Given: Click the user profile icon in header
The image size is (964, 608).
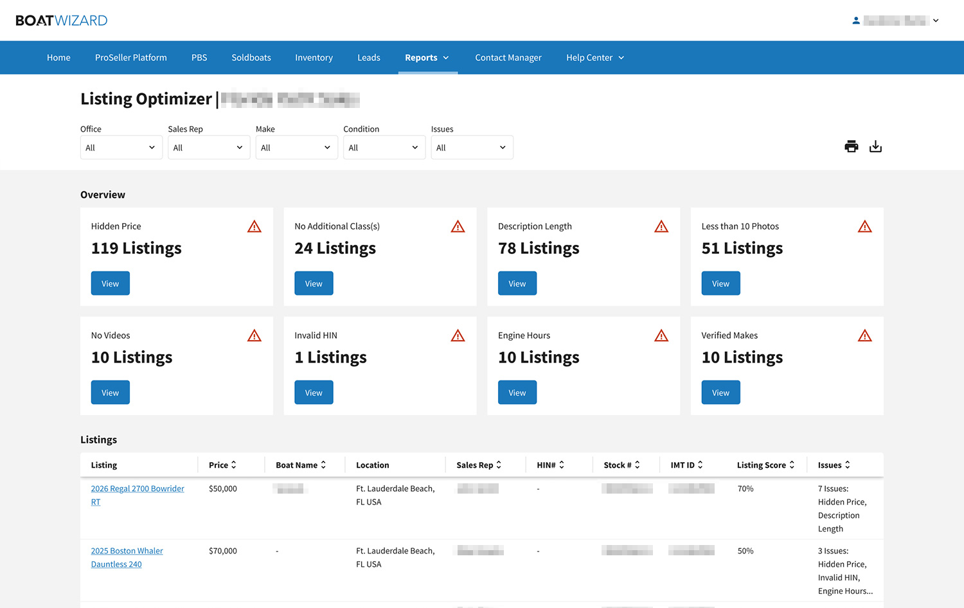Looking at the screenshot, I should (856, 21).
